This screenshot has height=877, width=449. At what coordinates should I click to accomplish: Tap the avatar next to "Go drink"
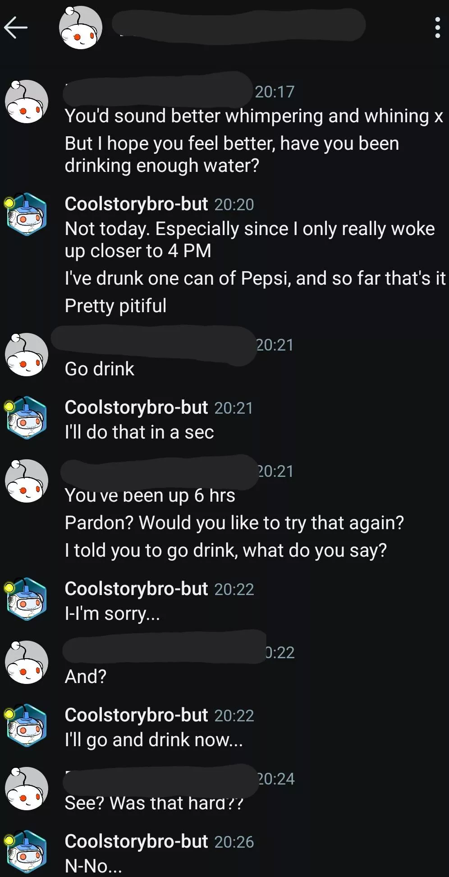pos(27,355)
